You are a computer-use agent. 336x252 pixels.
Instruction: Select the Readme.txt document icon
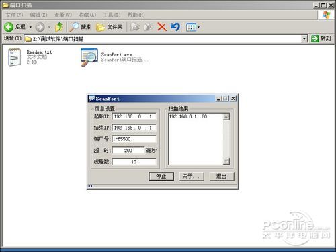tap(14, 57)
